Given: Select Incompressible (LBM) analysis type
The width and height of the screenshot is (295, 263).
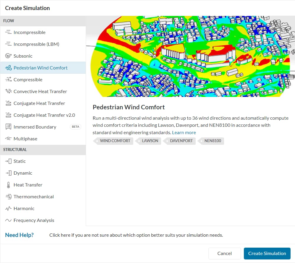Looking at the screenshot, I should (x=36, y=44).
